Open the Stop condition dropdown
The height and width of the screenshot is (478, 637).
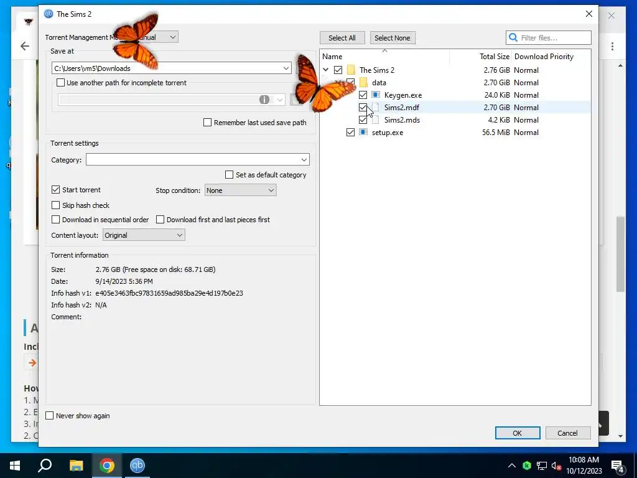point(241,190)
